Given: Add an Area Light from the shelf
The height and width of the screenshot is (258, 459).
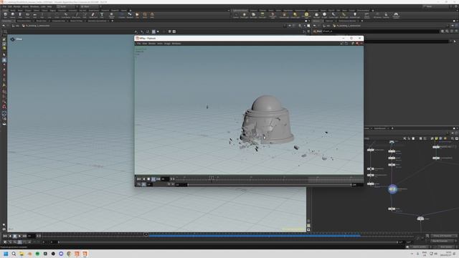Looking at the screenshot, I should coord(262,15).
